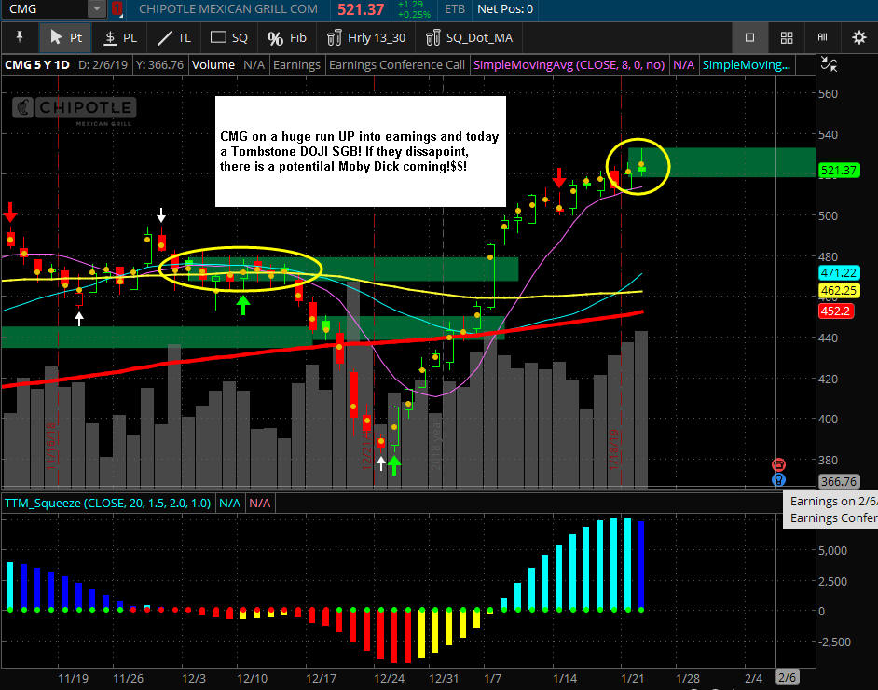The width and height of the screenshot is (878, 690).
Task: Click the Volume study label
Action: [x=213, y=65]
